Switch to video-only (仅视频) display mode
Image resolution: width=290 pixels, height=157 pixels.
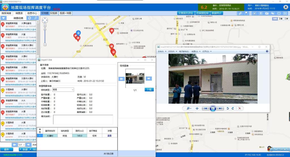pyautogui.click(x=54, y=13)
